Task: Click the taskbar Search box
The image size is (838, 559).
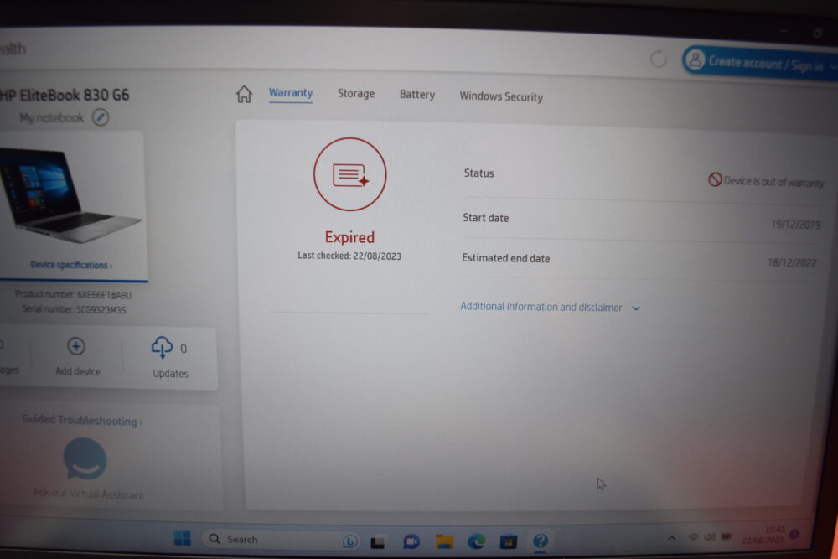Action: (x=280, y=540)
